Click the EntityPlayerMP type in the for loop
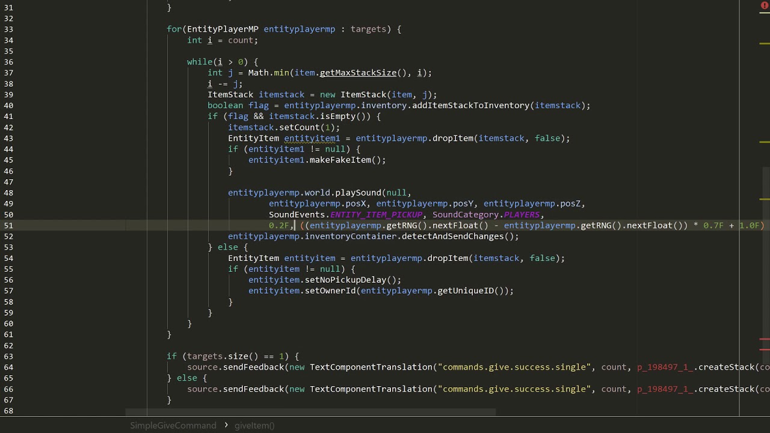 tap(223, 29)
